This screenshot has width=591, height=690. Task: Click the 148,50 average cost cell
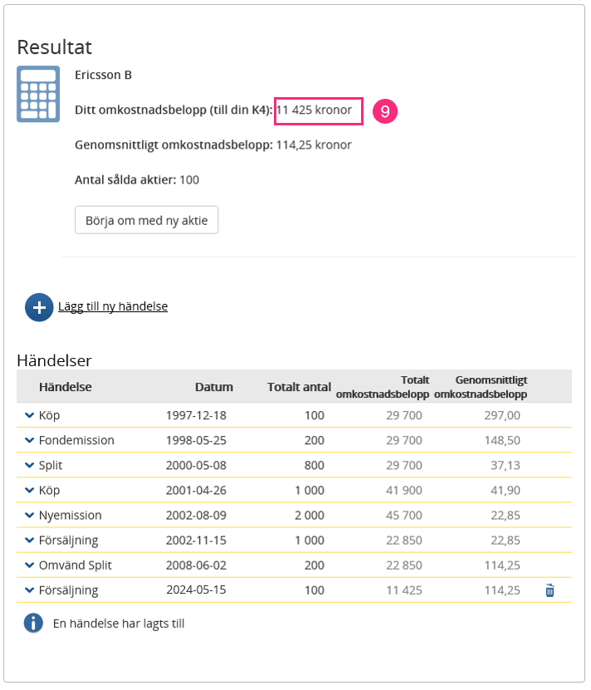tap(502, 440)
